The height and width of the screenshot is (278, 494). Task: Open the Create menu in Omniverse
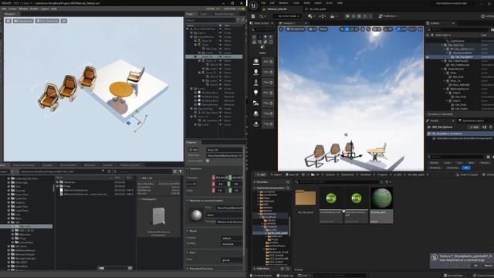point(12,8)
